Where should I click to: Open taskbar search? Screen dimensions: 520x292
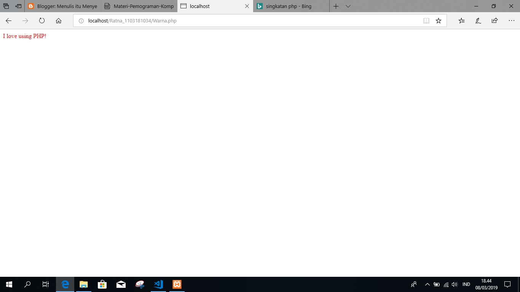tap(27, 284)
